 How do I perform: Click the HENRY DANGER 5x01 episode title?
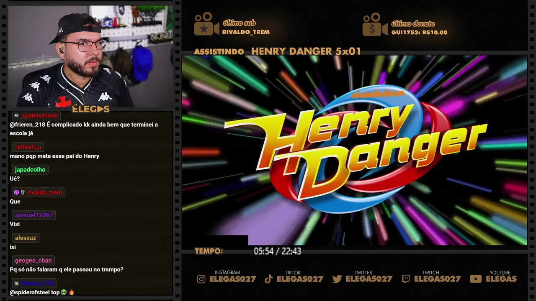pyautogui.click(x=306, y=51)
